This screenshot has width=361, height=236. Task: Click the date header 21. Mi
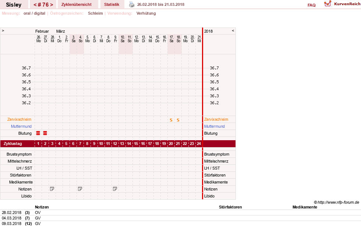199,39
